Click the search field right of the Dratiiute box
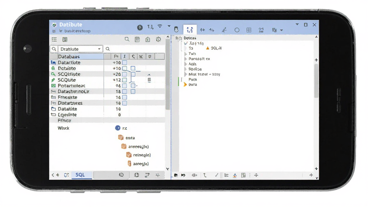The height and width of the screenshot is (207, 368). pyautogui.click(x=135, y=49)
